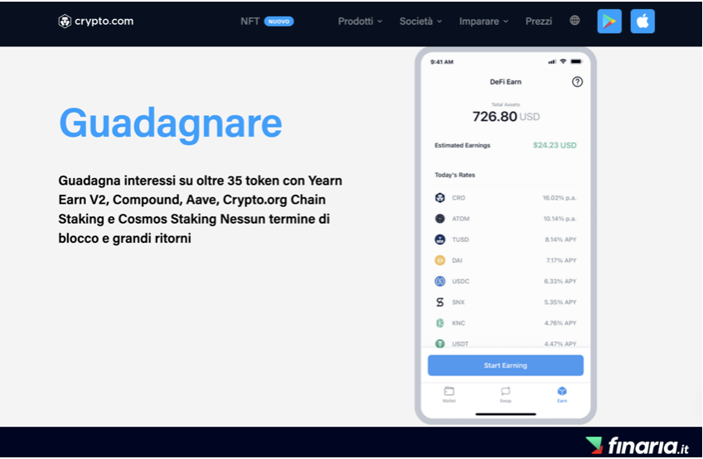Screen dimensions: 703x459
Task: Tap the phone home indicator bar
Action: pyautogui.click(x=506, y=414)
